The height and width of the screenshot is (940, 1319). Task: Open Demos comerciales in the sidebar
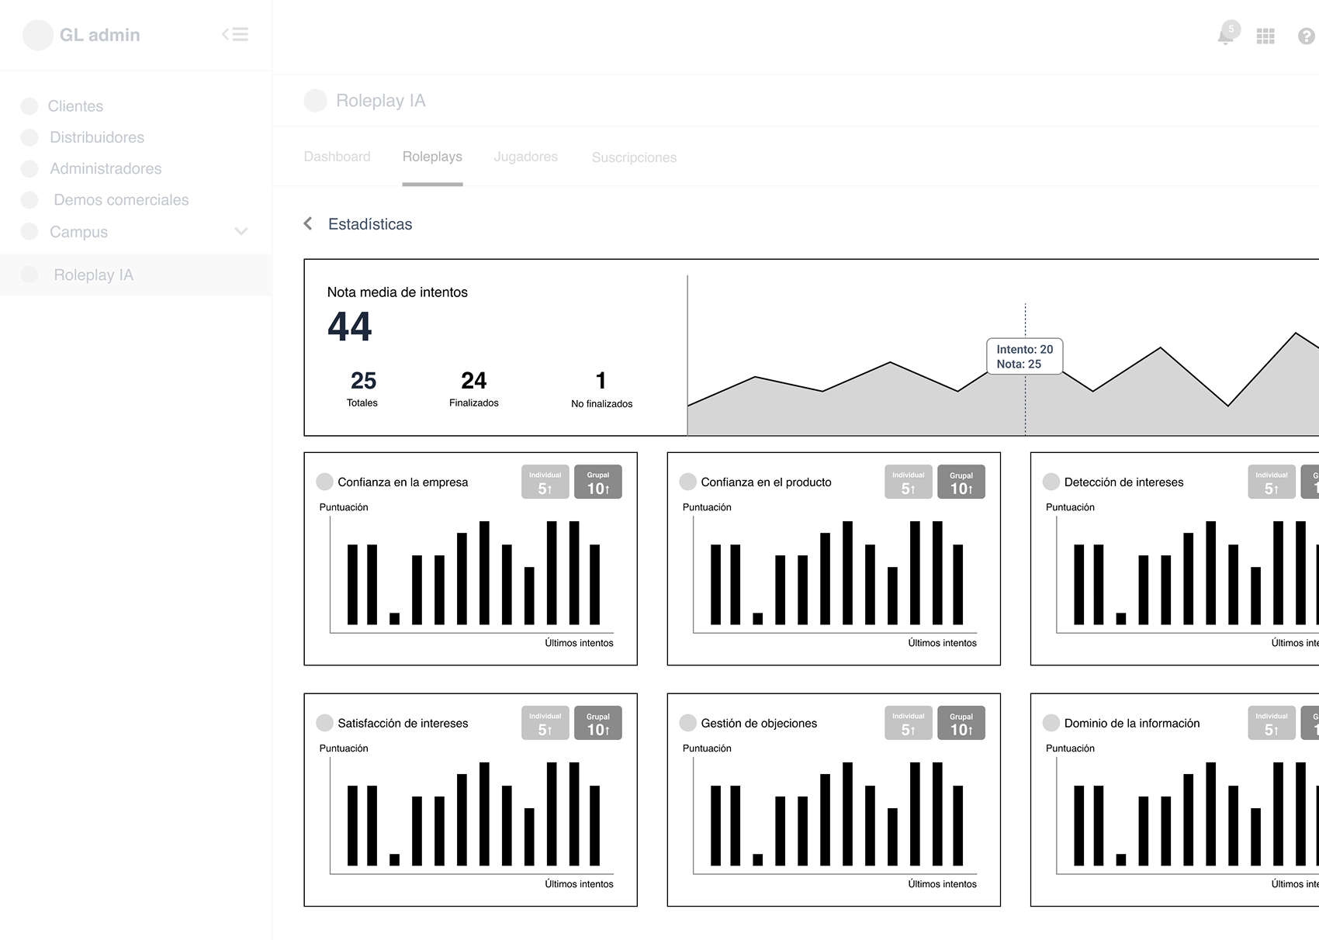(x=121, y=200)
